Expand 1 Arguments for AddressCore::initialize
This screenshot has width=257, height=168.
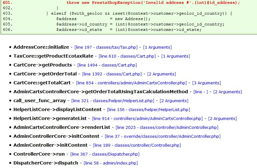[x=157, y=47]
